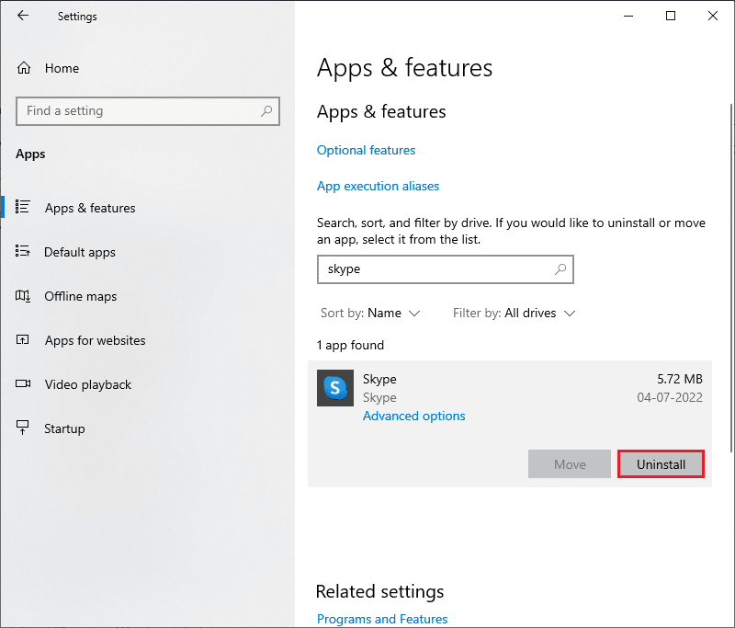
Task: Open Programs and Features under Related settings
Action: click(x=382, y=619)
